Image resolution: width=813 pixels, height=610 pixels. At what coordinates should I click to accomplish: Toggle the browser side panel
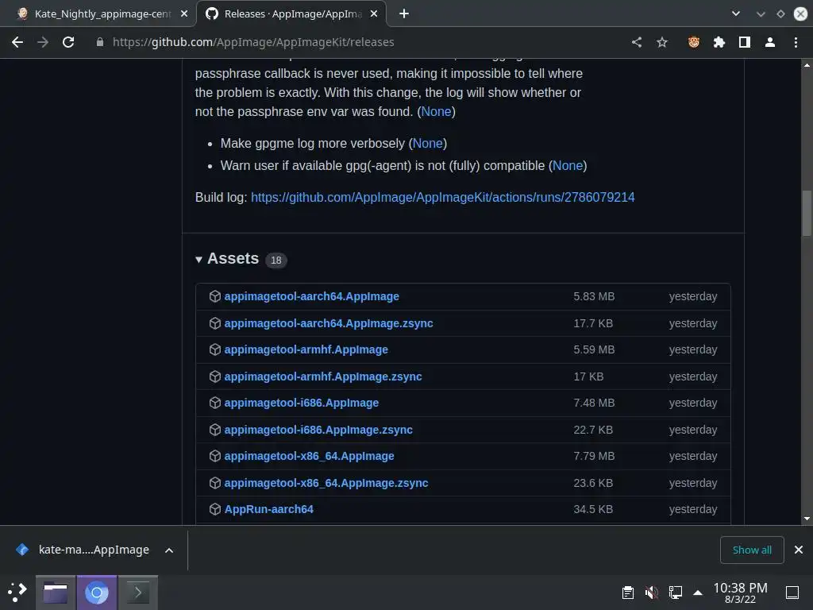pos(745,42)
